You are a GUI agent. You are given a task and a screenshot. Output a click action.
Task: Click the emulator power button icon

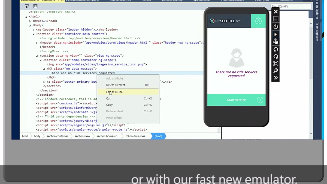pyautogui.click(x=276, y=27)
